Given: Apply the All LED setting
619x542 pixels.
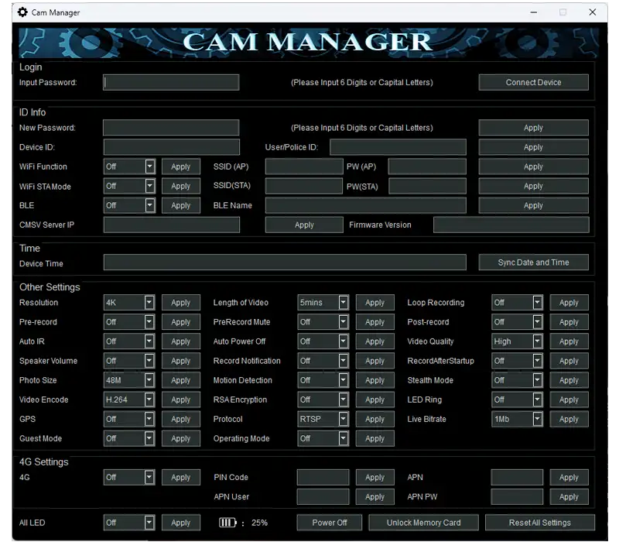Looking at the screenshot, I should [x=181, y=523].
